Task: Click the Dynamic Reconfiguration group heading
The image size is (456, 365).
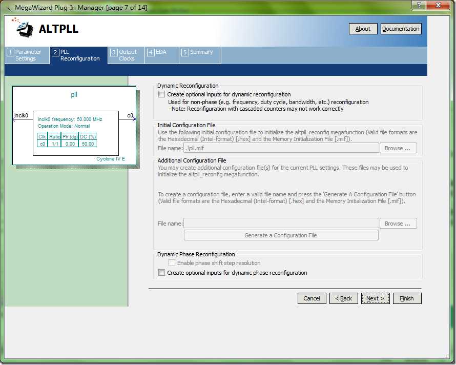Action: coord(188,86)
